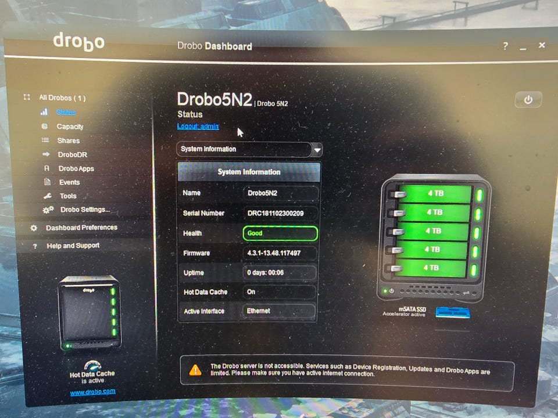
Task: Click the blue mSATA SSD card icon
Action: [x=453, y=312]
